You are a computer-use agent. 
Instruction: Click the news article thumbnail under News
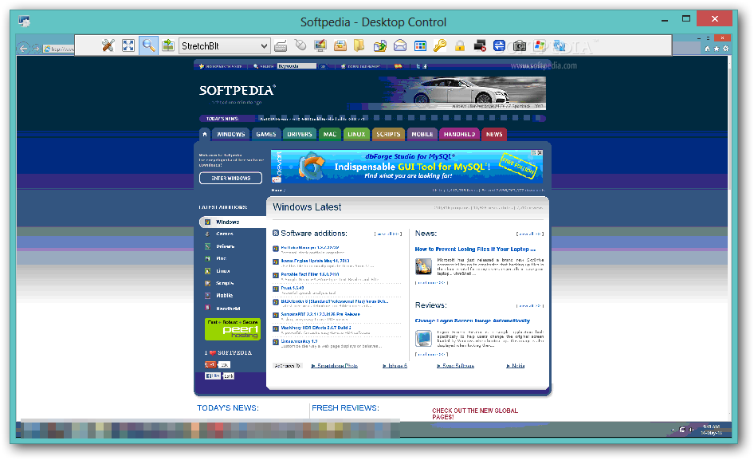click(424, 266)
